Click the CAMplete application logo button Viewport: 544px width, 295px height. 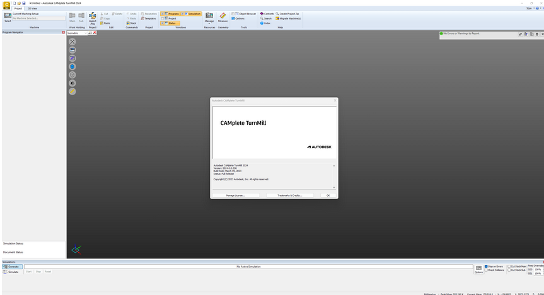6,6
